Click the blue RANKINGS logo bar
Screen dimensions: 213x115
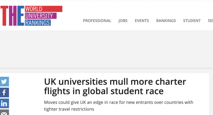click(x=38, y=23)
